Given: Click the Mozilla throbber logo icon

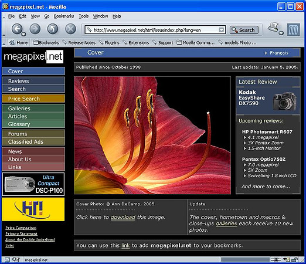Looking at the screenshot, I should click(293, 29).
